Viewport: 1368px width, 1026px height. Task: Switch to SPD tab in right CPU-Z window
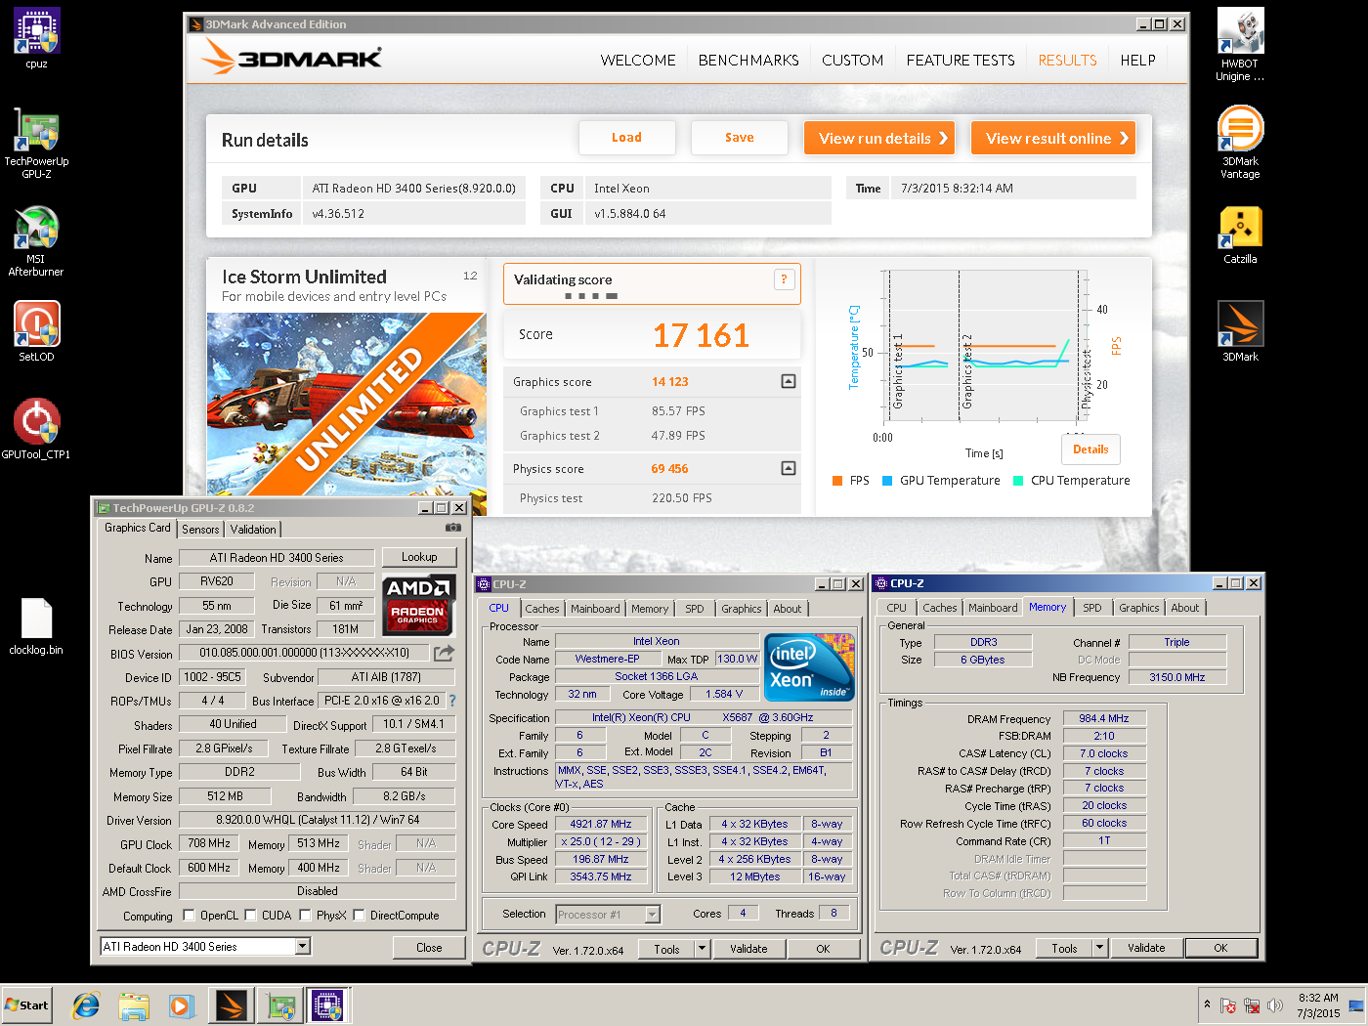pyautogui.click(x=1092, y=608)
